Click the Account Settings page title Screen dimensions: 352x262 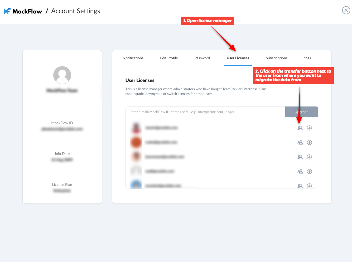pyautogui.click(x=76, y=11)
